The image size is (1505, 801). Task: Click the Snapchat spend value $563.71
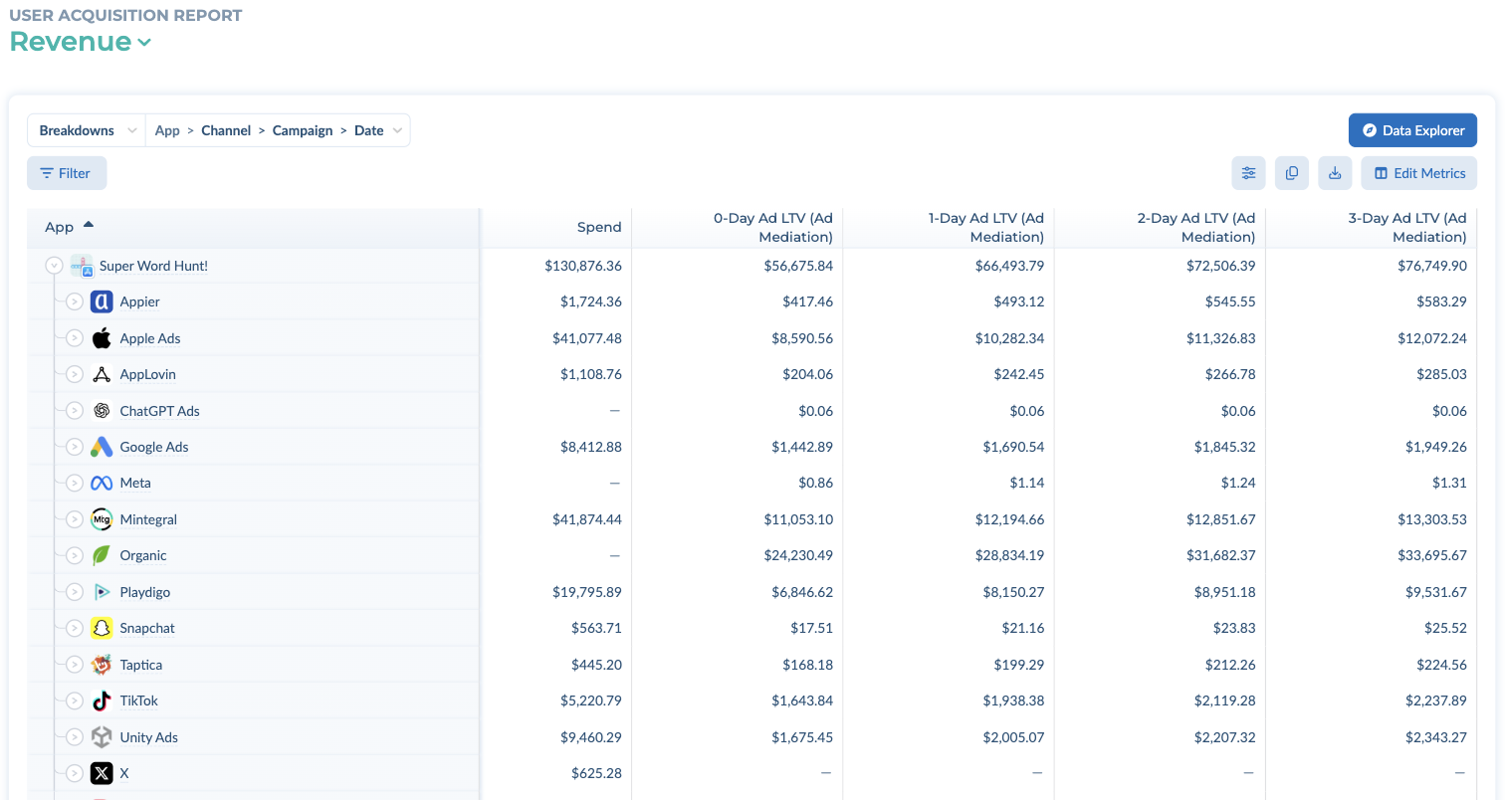(597, 628)
